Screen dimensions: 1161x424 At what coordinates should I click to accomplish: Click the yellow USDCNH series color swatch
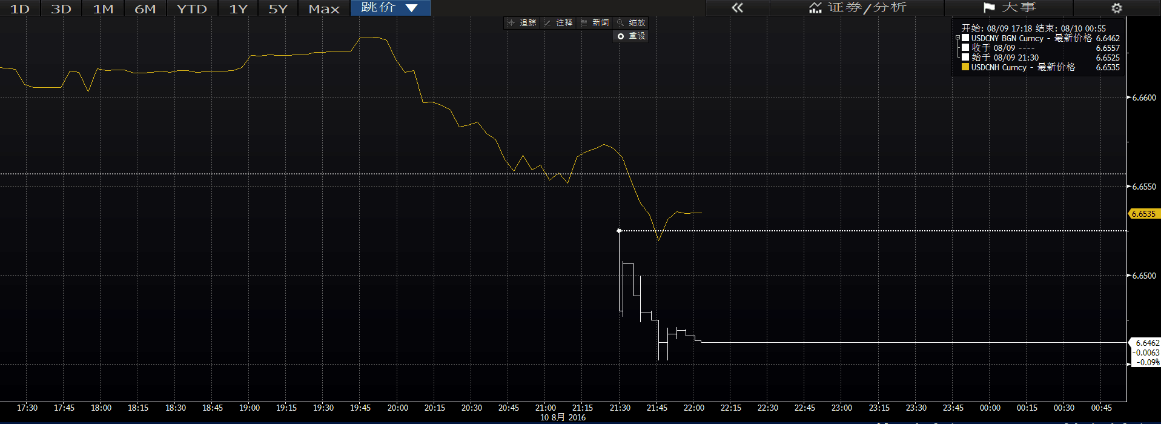(x=965, y=67)
